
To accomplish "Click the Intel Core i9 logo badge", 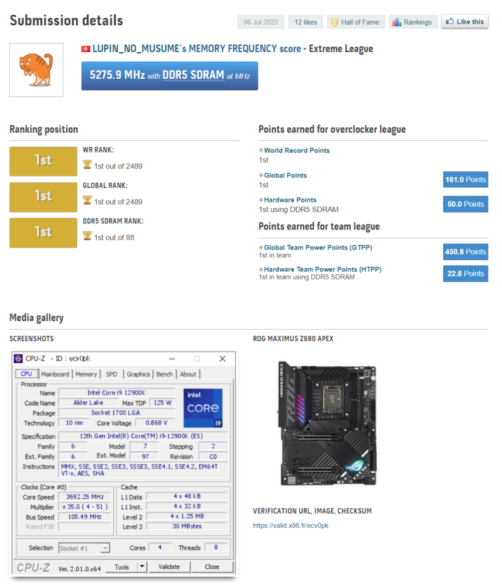I will tap(203, 408).
